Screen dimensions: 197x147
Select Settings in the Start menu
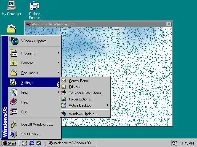[x=34, y=82]
